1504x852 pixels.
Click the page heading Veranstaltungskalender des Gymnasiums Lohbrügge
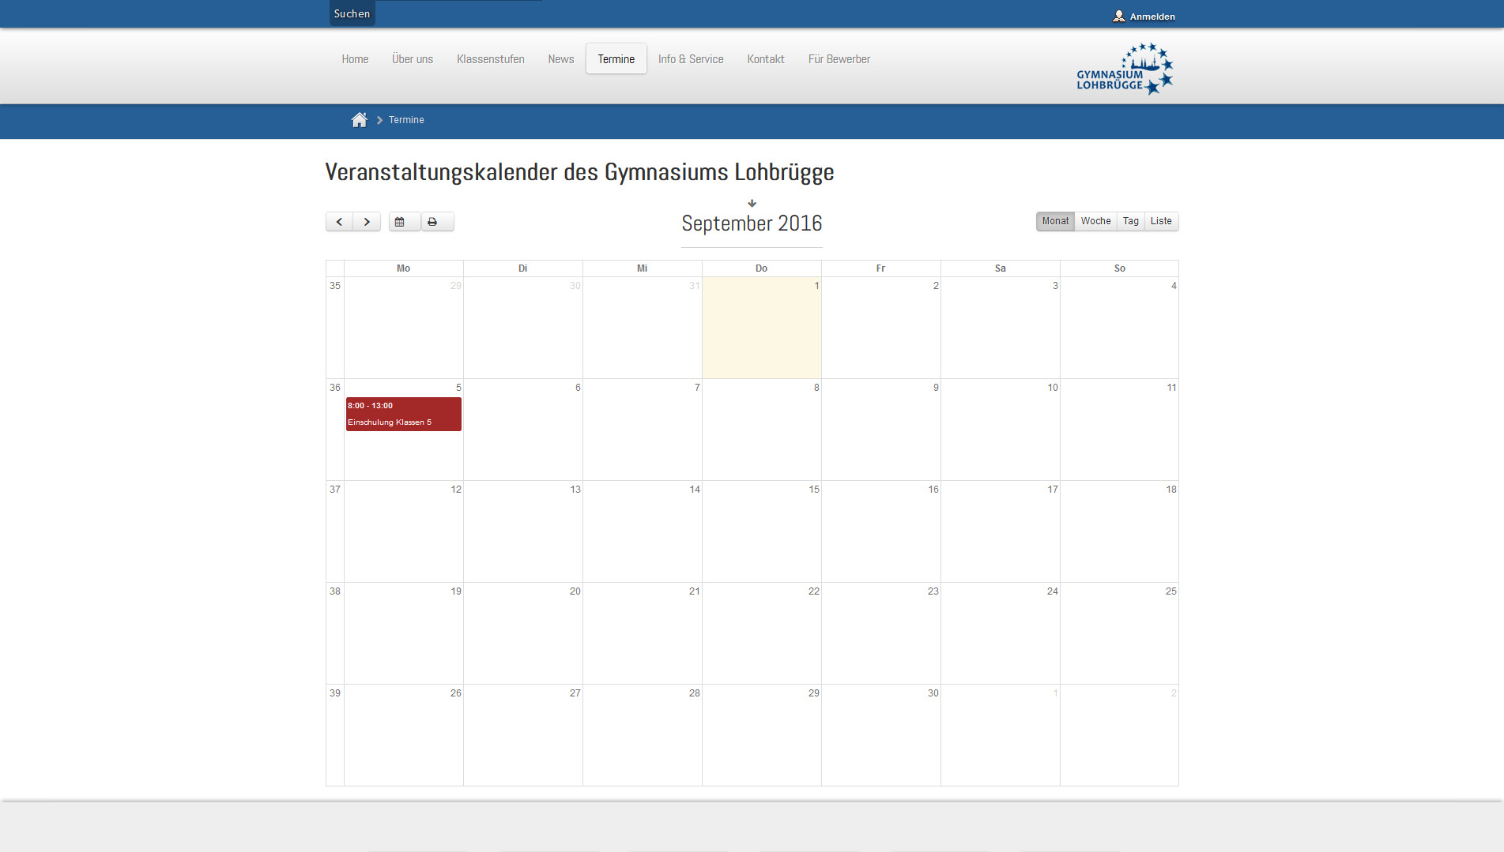coord(579,172)
